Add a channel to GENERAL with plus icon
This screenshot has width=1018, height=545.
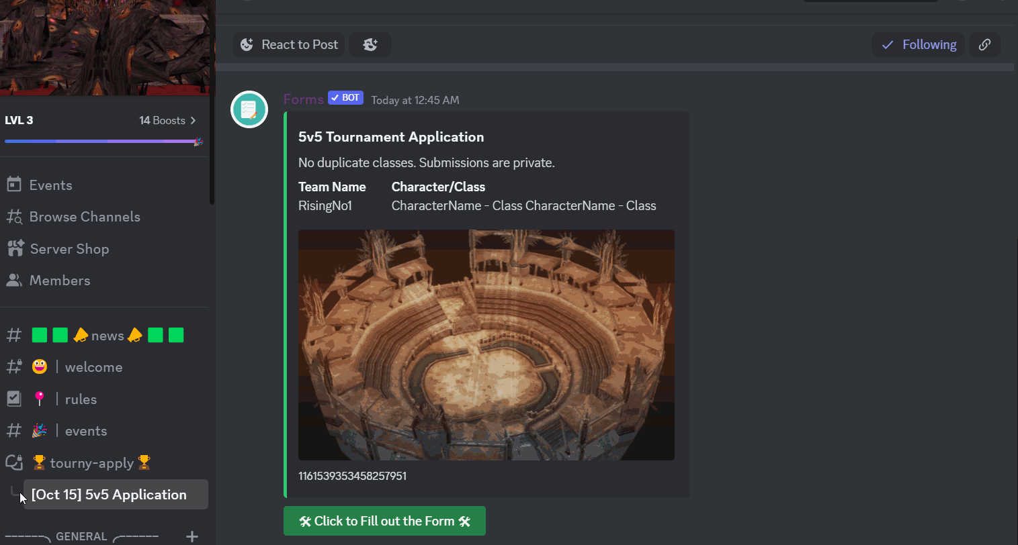pos(192,536)
